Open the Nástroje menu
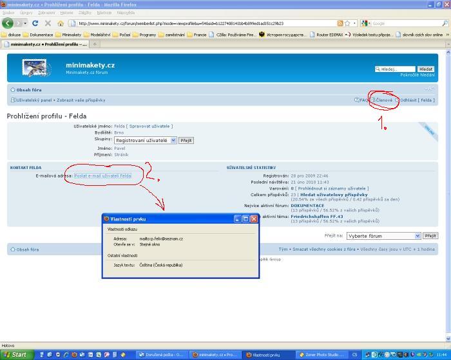 (x=104, y=12)
